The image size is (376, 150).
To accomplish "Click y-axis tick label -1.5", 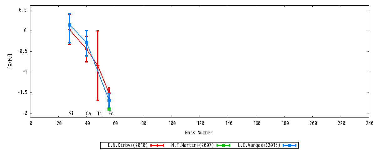I will pyautogui.click(x=22, y=92).
